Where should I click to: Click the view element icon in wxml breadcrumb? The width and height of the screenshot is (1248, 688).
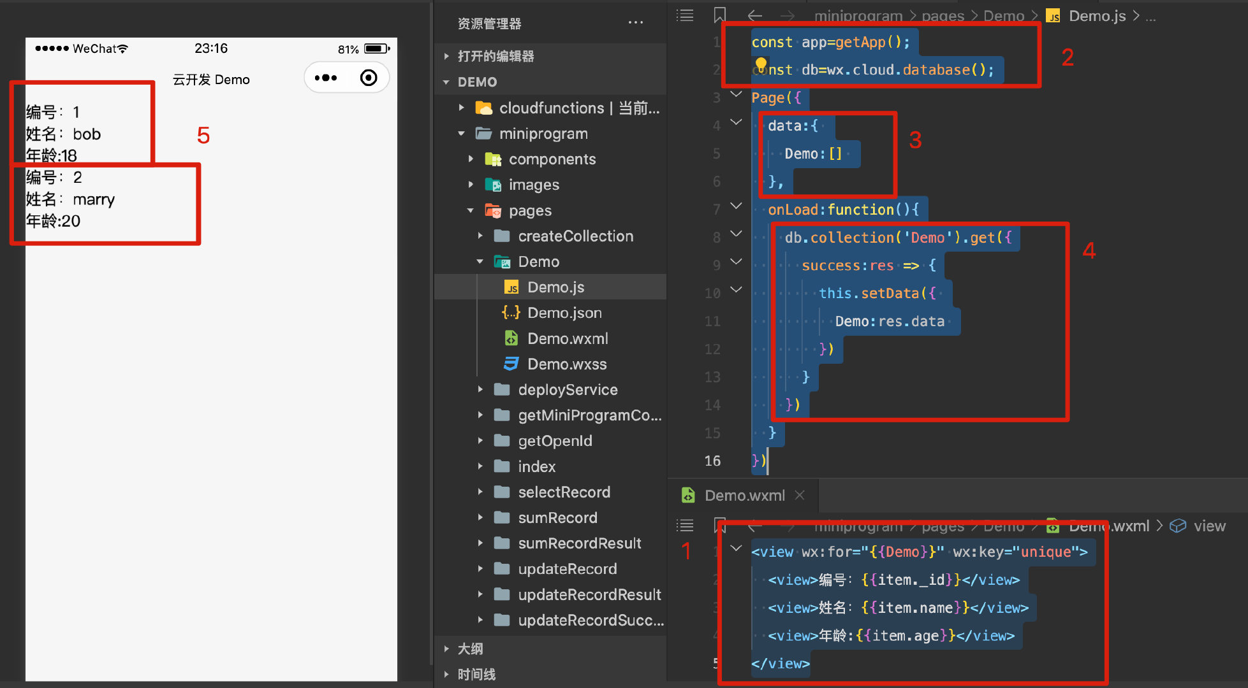tap(1178, 526)
